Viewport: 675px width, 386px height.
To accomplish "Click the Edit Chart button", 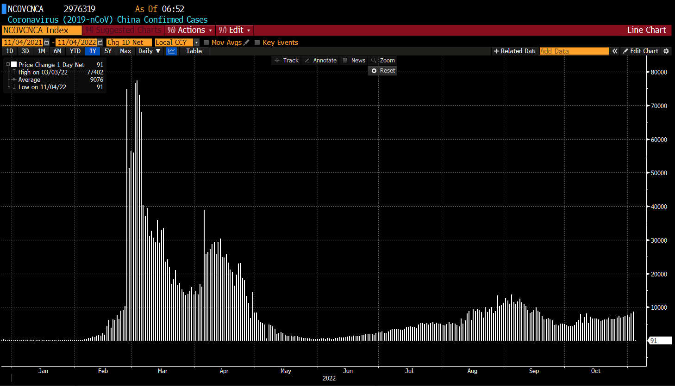I will click(640, 51).
